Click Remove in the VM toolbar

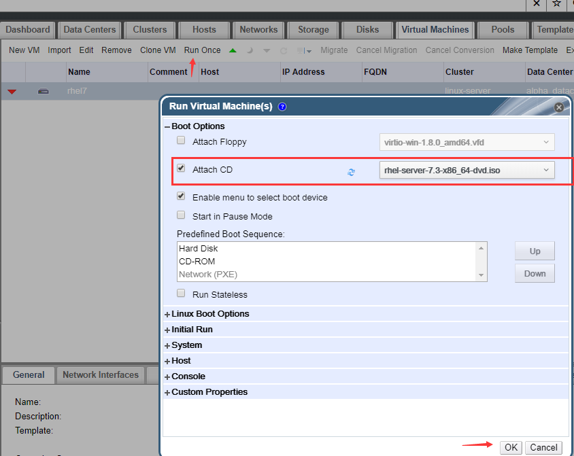pos(116,50)
